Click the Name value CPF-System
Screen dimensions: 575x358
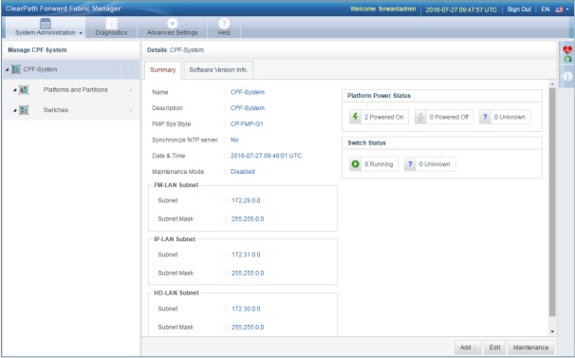tap(248, 92)
